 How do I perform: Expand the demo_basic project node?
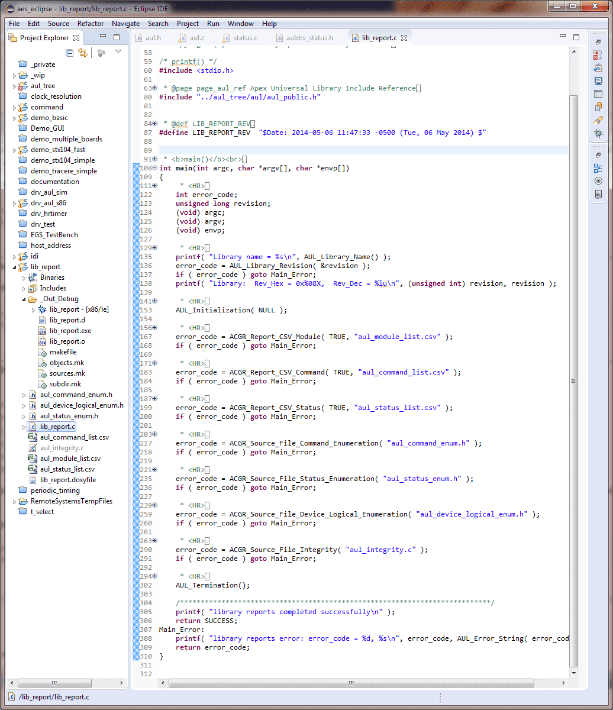[15, 118]
